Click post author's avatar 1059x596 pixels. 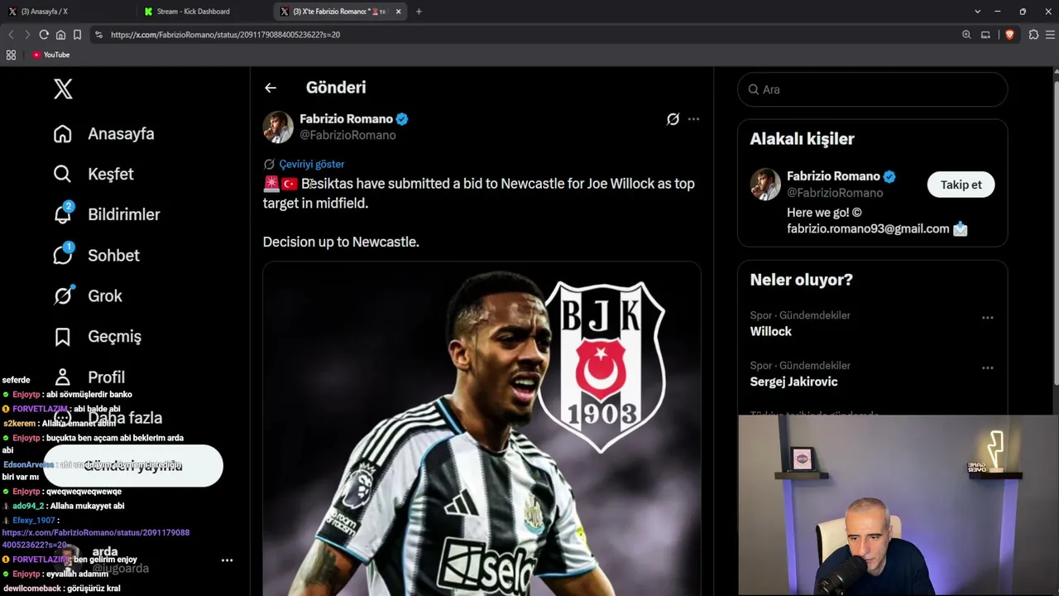tap(278, 127)
